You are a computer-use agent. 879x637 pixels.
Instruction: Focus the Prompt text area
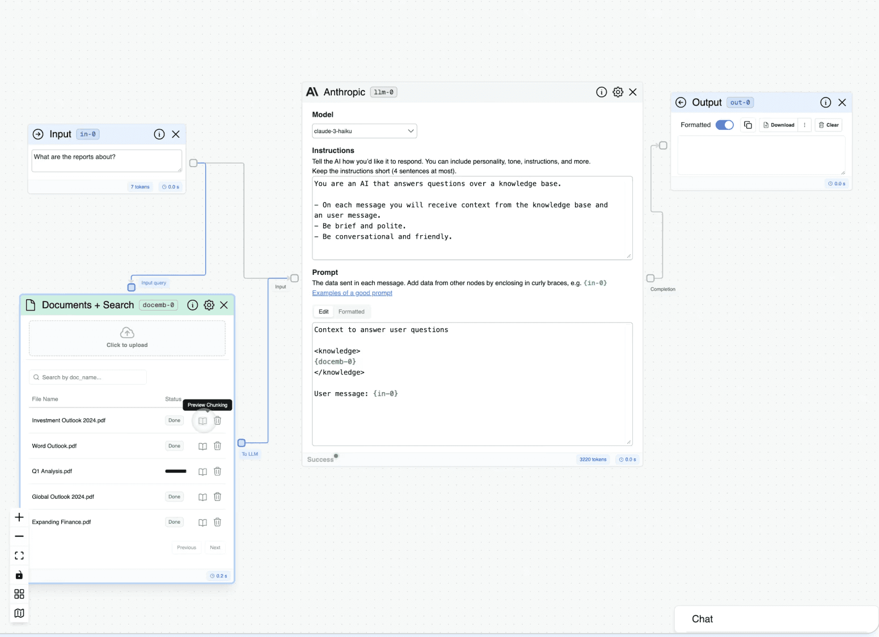(472, 384)
